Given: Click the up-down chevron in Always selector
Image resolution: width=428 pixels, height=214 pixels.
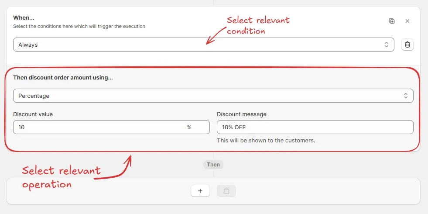Looking at the screenshot, I should click(x=387, y=45).
